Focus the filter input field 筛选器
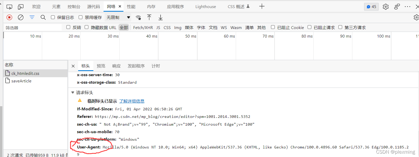The height and width of the screenshot is (157, 419). (33, 27)
